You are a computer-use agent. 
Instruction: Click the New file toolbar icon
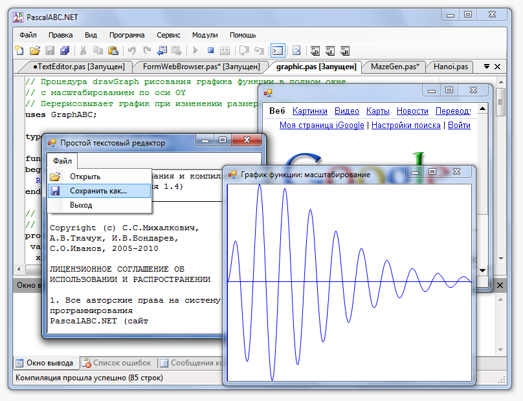point(19,50)
